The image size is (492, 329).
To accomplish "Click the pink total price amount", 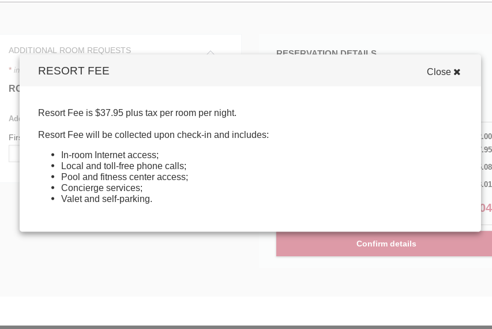I will pos(486,208).
